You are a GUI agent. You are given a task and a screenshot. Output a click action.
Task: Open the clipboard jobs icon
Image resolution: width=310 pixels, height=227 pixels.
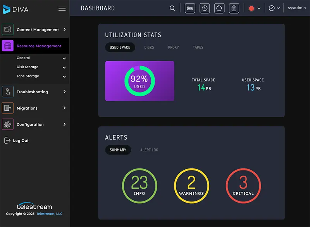234,8
